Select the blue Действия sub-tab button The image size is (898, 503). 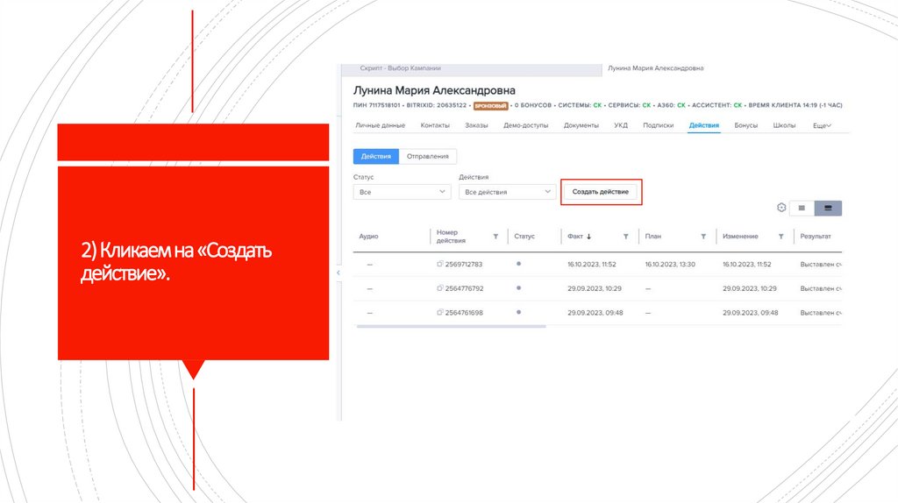click(375, 156)
